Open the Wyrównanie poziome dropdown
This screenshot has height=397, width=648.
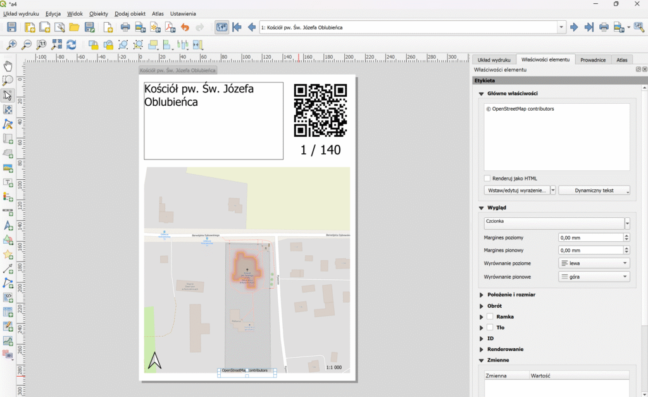tap(594, 263)
